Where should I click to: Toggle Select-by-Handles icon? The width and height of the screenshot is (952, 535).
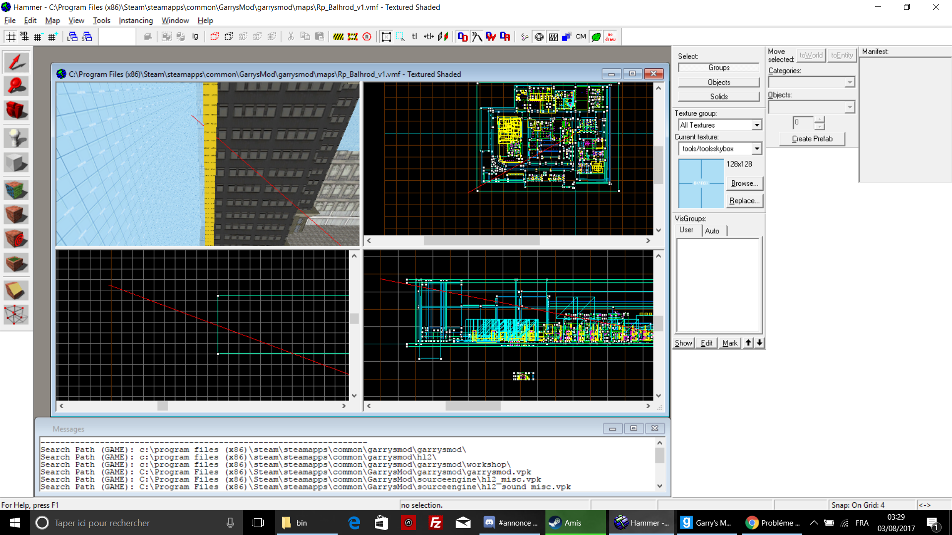[386, 37]
